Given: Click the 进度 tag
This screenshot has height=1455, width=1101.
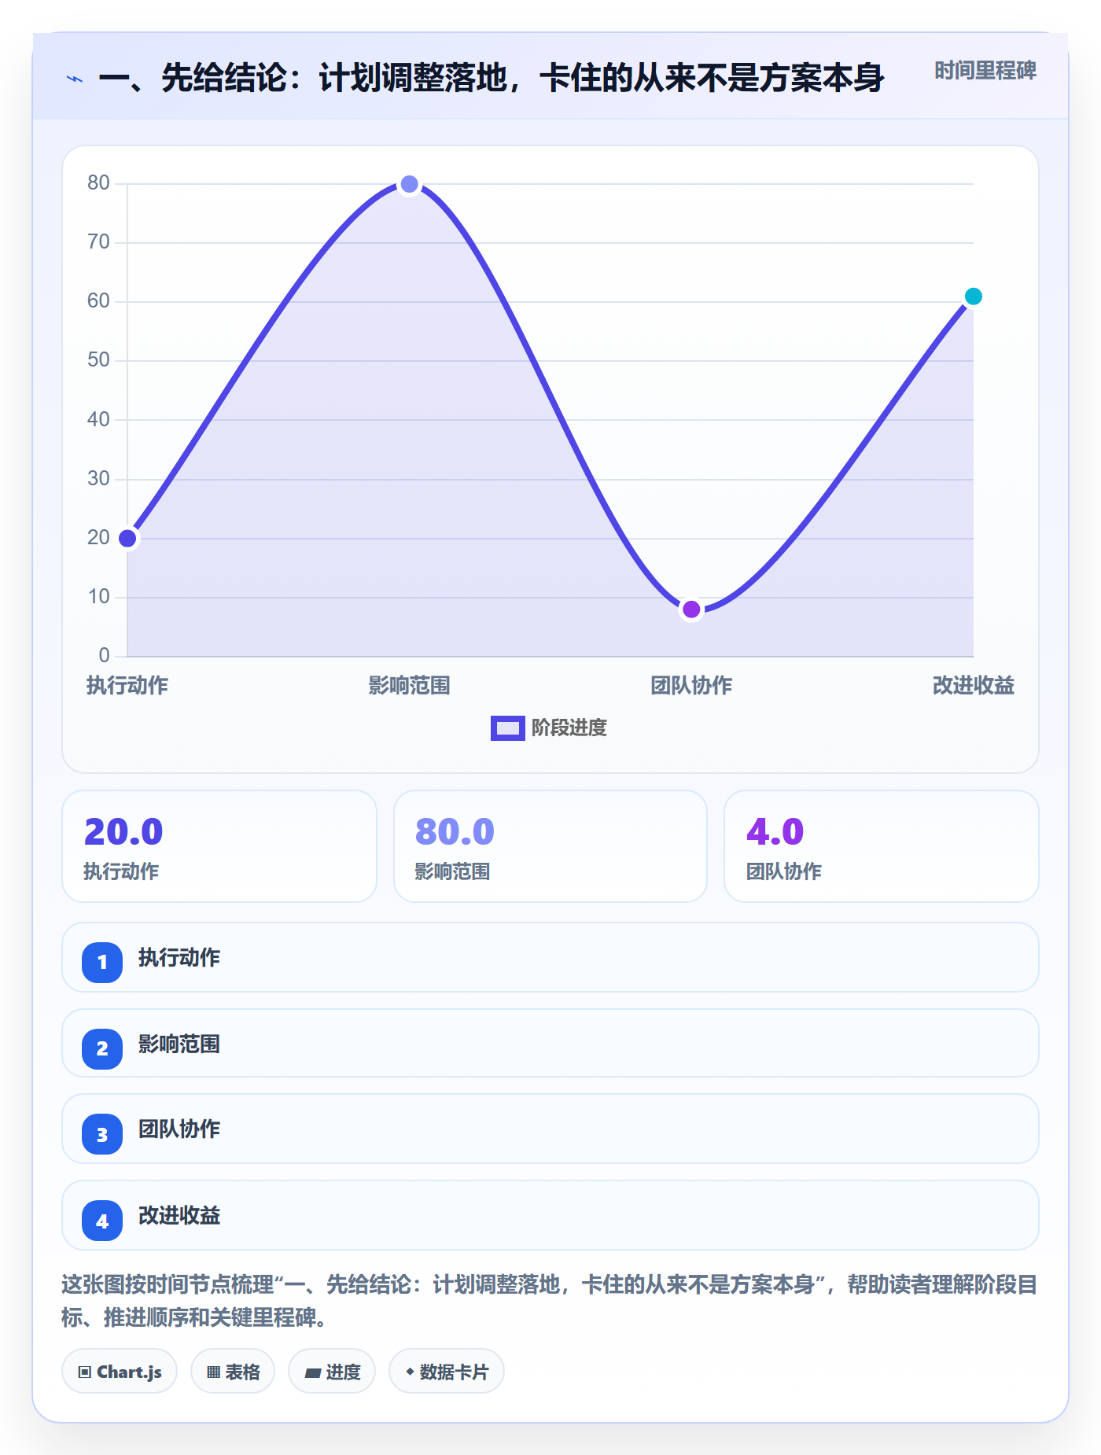Looking at the screenshot, I should point(332,1372).
